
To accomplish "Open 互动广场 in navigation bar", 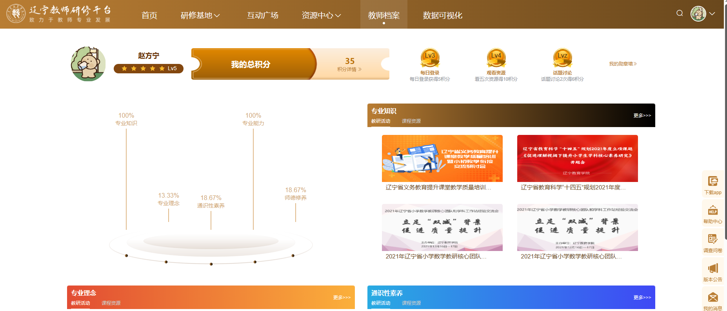I will pyautogui.click(x=262, y=15).
